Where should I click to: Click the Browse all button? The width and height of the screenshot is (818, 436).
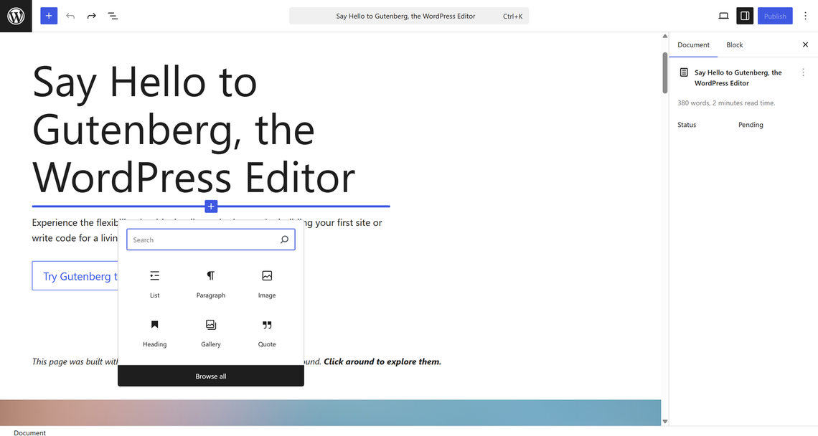[211, 376]
